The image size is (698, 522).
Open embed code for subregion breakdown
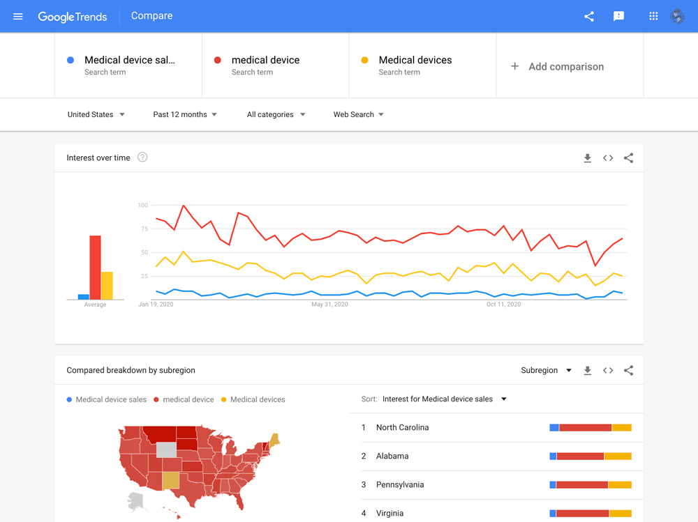[608, 370]
